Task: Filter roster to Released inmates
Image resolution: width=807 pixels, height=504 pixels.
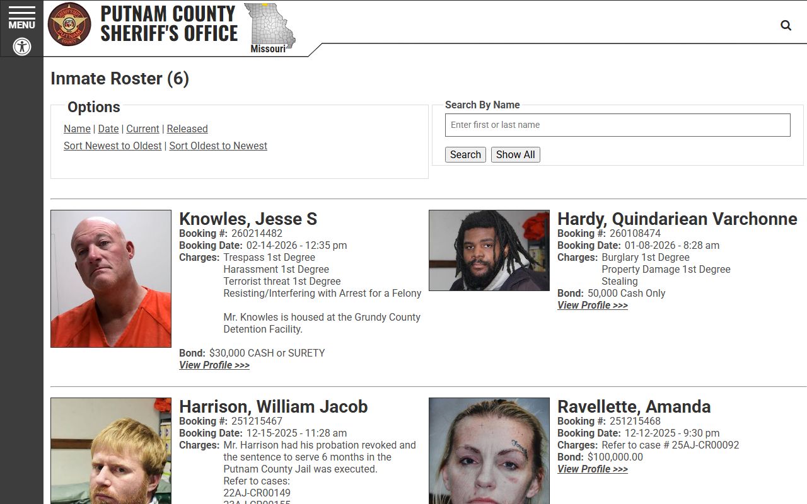Action: (187, 129)
